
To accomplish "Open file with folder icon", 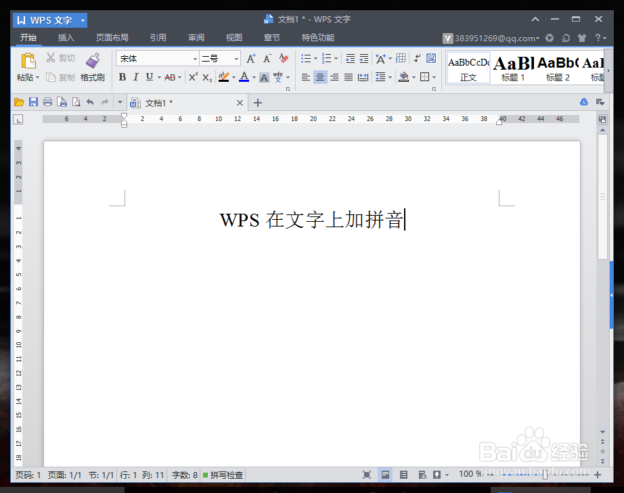I will coord(19,103).
